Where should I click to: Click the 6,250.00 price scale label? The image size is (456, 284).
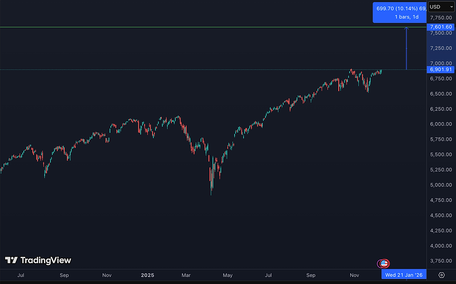(x=441, y=109)
